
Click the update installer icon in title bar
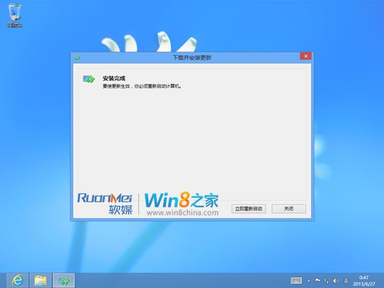coord(76,57)
